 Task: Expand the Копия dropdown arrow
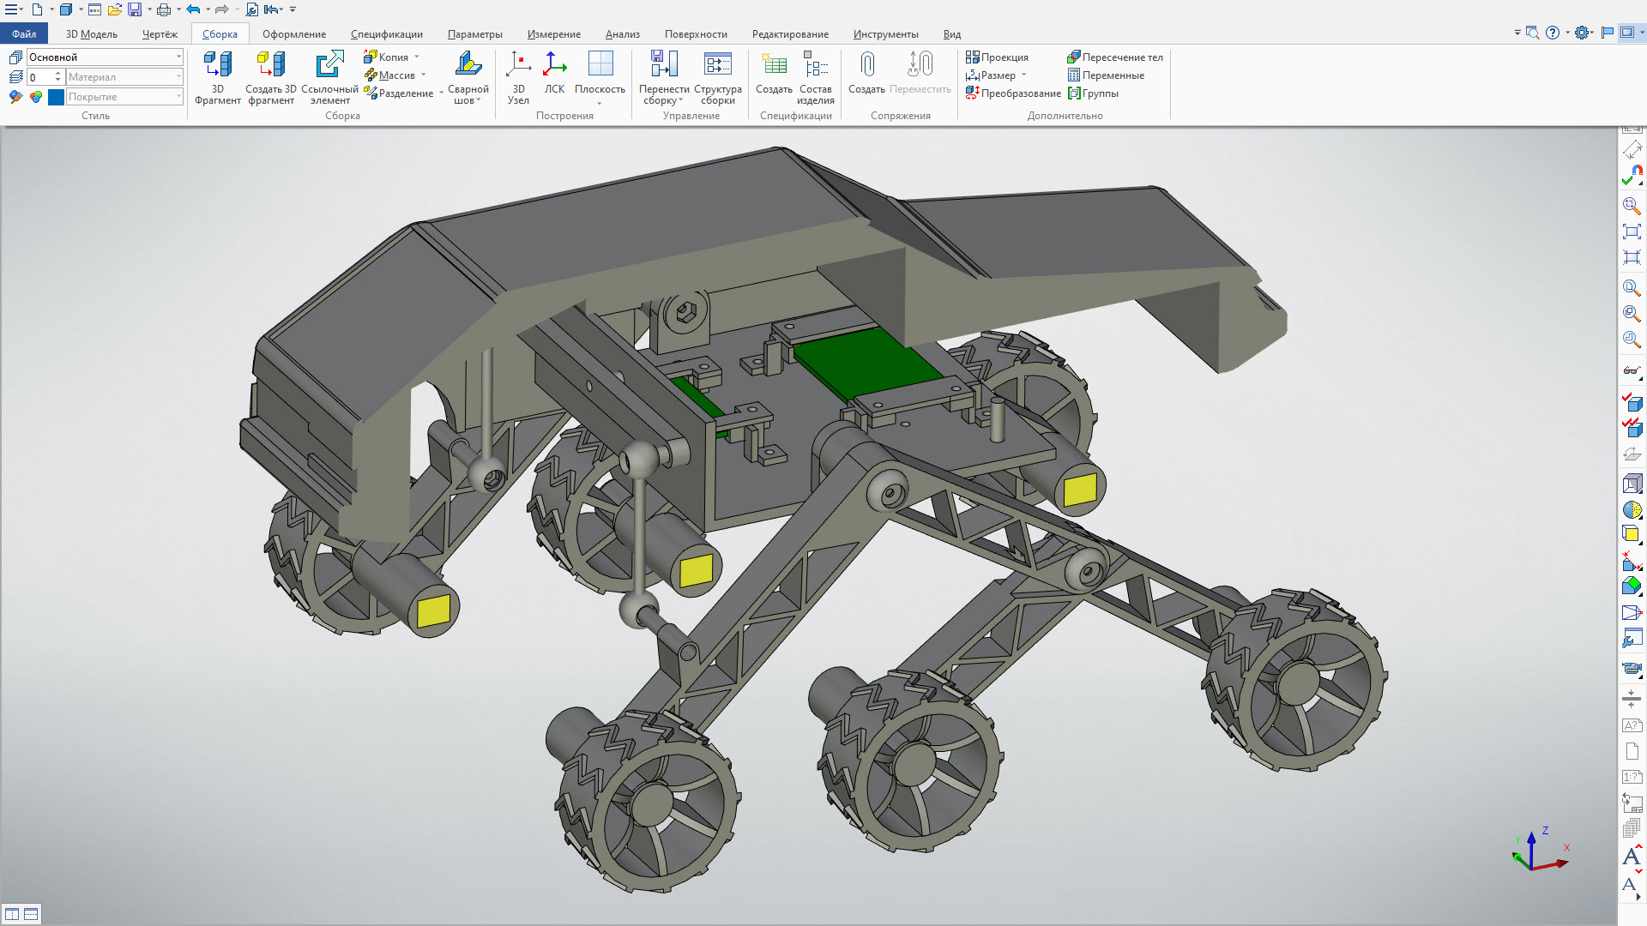[417, 57]
